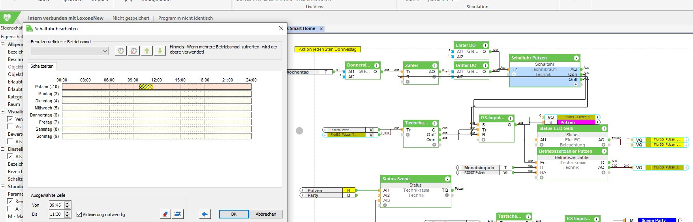The height and width of the screenshot is (222, 693).
Task: Click the blue undo arrow button
Action: (205, 214)
